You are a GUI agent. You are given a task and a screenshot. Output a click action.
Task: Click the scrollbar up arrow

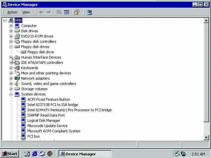coord(206,20)
